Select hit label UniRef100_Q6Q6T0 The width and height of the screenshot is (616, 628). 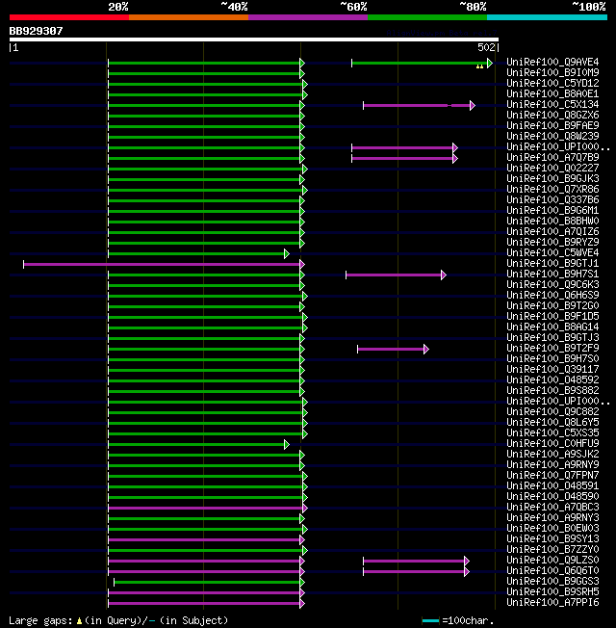point(552,571)
